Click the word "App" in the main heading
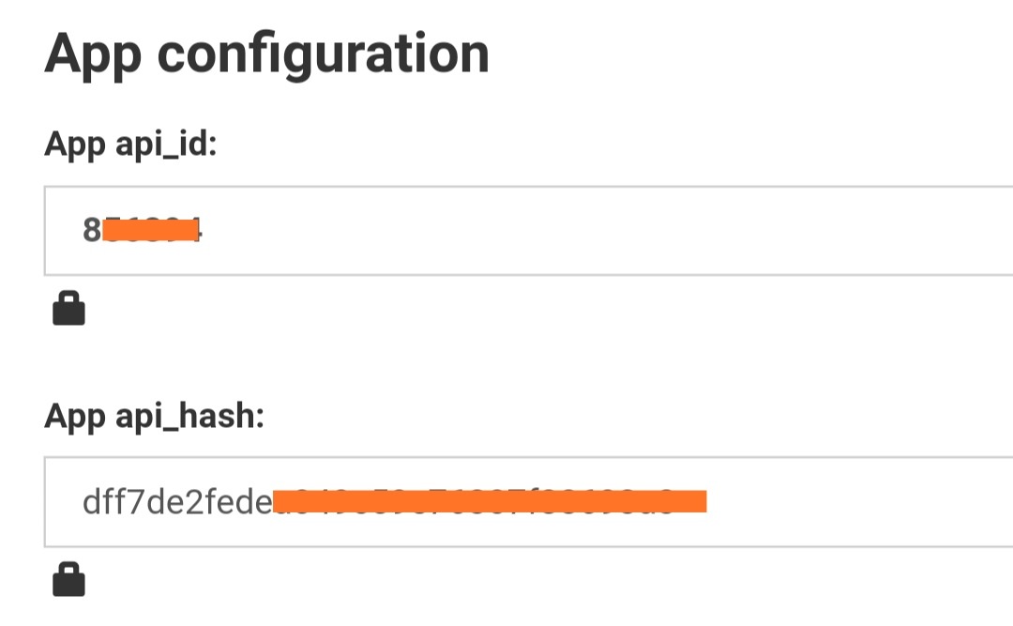Viewport: 1013px width, 626px height. [92, 53]
